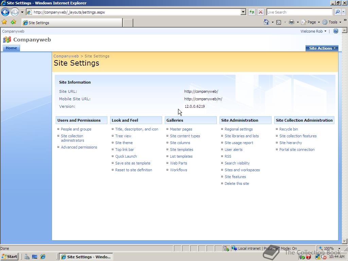Stop loading with the red X icon
The height and width of the screenshot is (261, 348).
(x=261, y=12)
